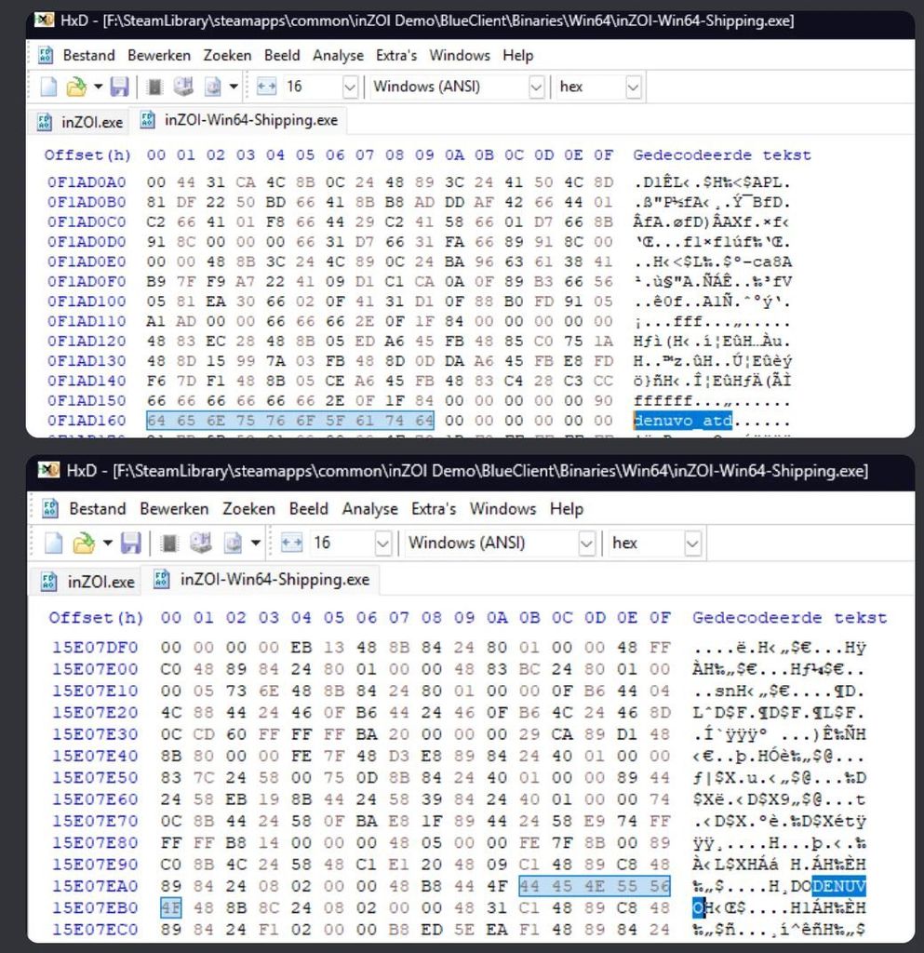Image resolution: width=924 pixels, height=953 pixels.
Task: Open Bestand menu in top HxD window
Action: 88,55
